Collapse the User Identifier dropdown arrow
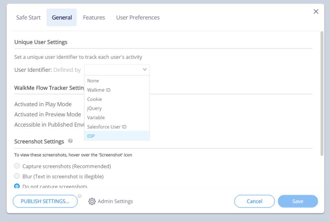This screenshot has height=222, width=330. click(x=145, y=70)
